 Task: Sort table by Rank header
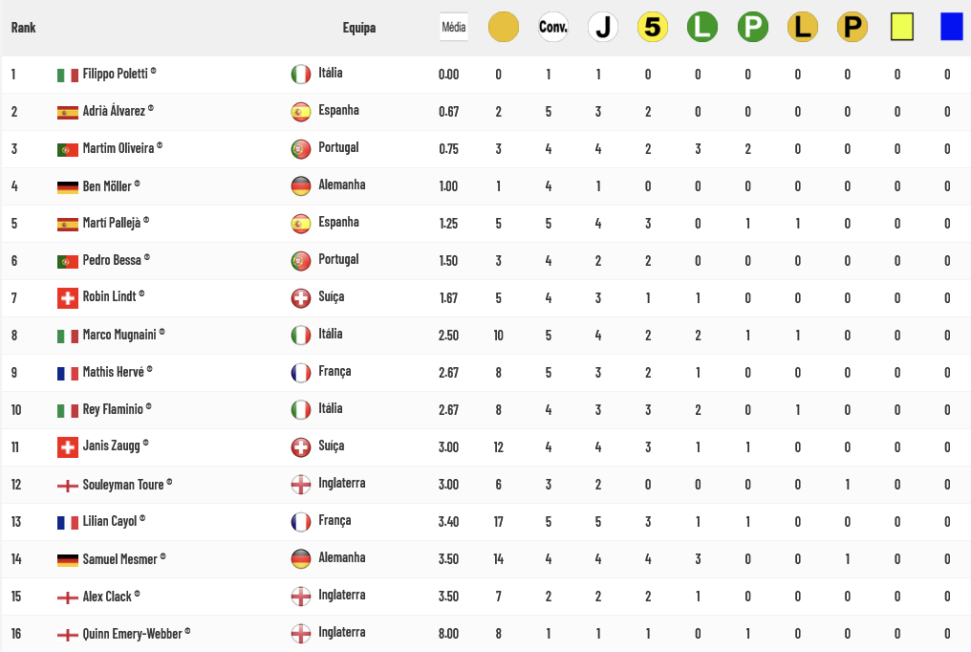(x=24, y=28)
